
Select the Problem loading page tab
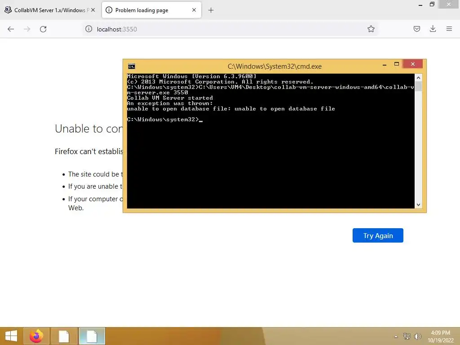pos(151,10)
